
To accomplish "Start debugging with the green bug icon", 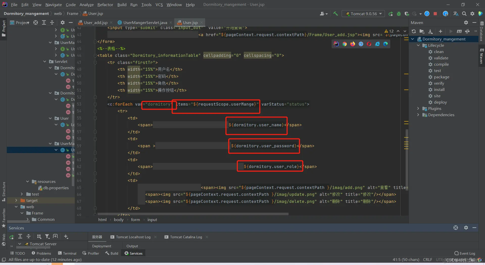I will click(x=399, y=14).
